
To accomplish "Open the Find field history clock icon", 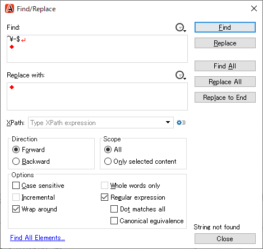I will coord(181,27).
